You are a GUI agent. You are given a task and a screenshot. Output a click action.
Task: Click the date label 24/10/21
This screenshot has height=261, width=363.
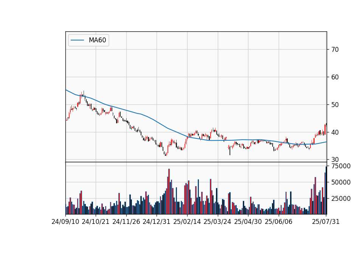click(96, 222)
